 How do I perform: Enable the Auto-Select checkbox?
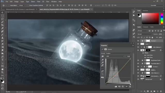coord(9,5)
